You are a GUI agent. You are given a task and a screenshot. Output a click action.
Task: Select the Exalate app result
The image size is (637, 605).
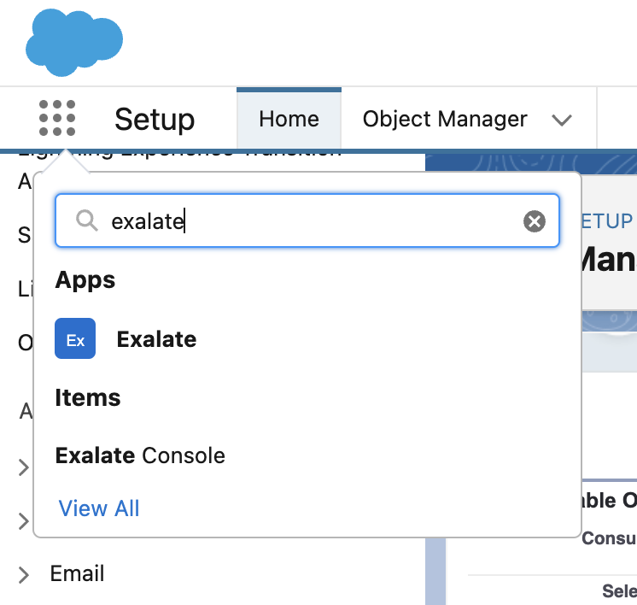point(156,339)
